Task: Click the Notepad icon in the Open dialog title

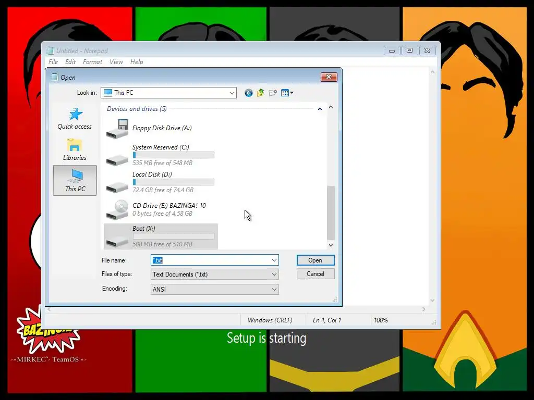Action: pos(54,77)
